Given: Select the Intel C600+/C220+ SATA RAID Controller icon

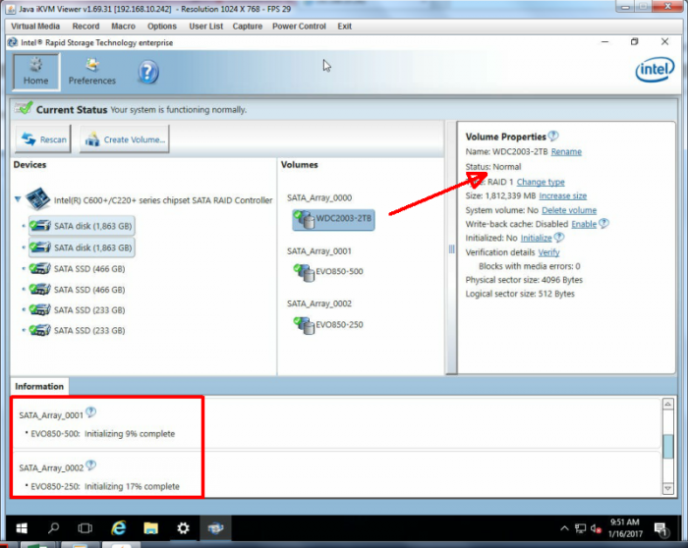Looking at the screenshot, I should pyautogui.click(x=38, y=199).
